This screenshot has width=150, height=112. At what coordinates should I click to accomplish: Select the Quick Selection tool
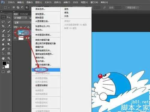pyautogui.click(x=9, y=22)
